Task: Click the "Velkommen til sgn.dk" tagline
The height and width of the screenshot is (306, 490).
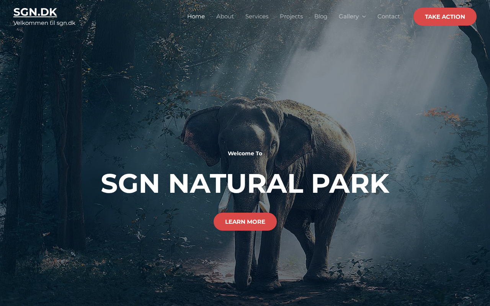Action: (44, 23)
